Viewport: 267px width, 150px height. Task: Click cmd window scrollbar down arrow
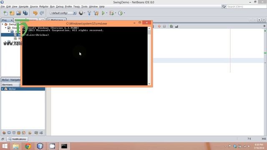[149, 84]
